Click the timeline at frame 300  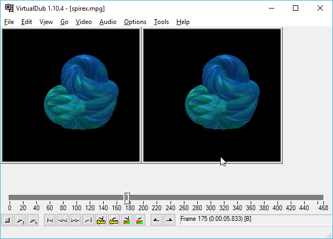coord(211,198)
